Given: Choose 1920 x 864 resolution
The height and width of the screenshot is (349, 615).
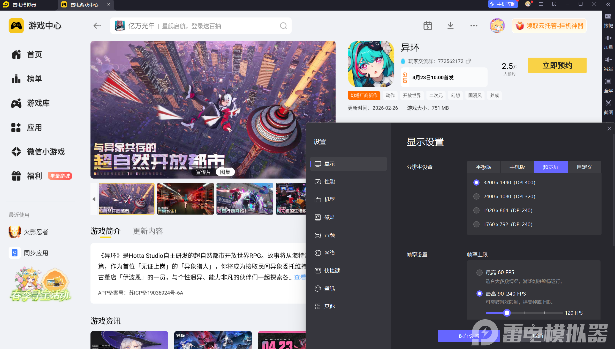Looking at the screenshot, I should 476,210.
